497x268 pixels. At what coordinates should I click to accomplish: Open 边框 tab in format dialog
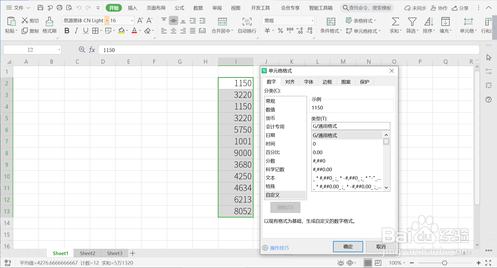coord(327,82)
